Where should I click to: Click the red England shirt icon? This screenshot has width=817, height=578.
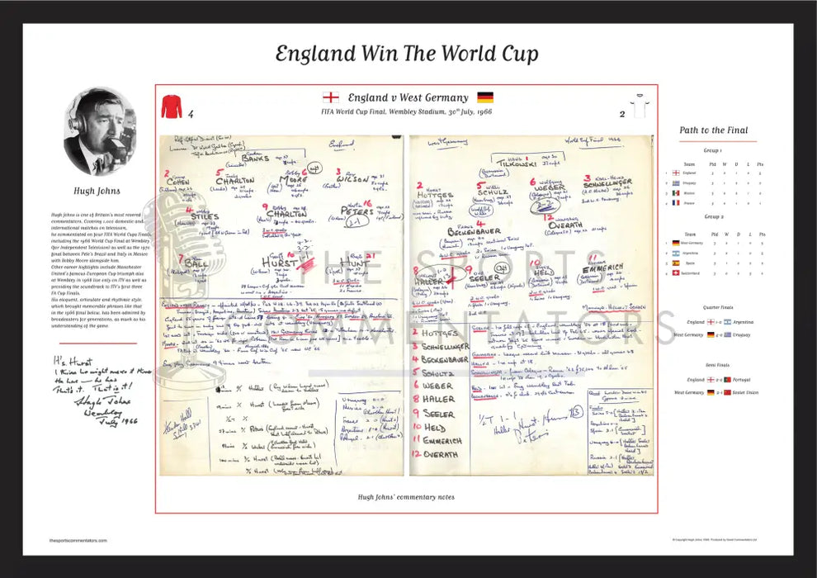point(172,107)
